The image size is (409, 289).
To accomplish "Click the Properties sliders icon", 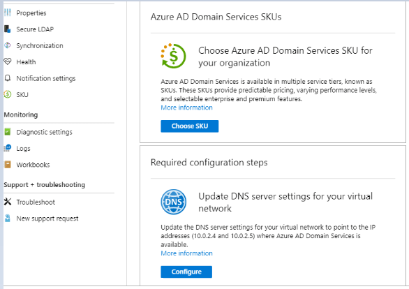I will pyautogui.click(x=8, y=13).
